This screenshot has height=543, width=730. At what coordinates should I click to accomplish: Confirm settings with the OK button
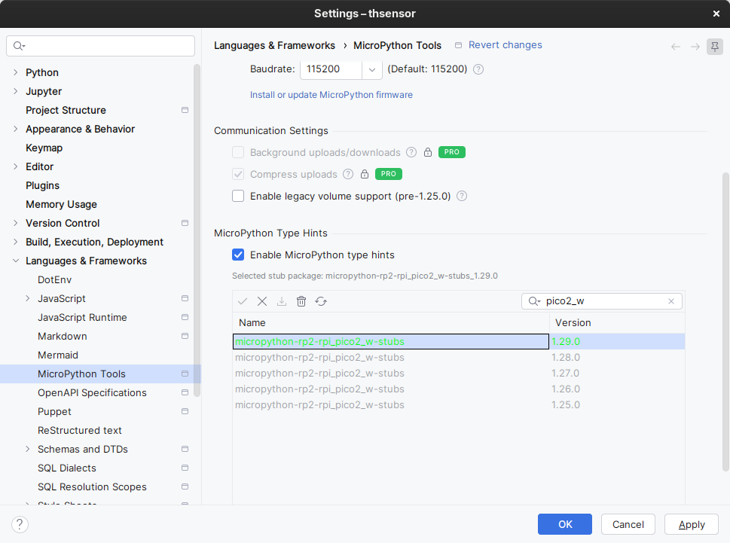pyautogui.click(x=565, y=524)
